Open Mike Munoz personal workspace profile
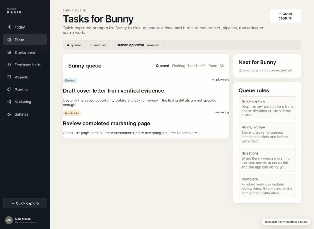Viewport: 314px width, 229px height. tap(25, 220)
